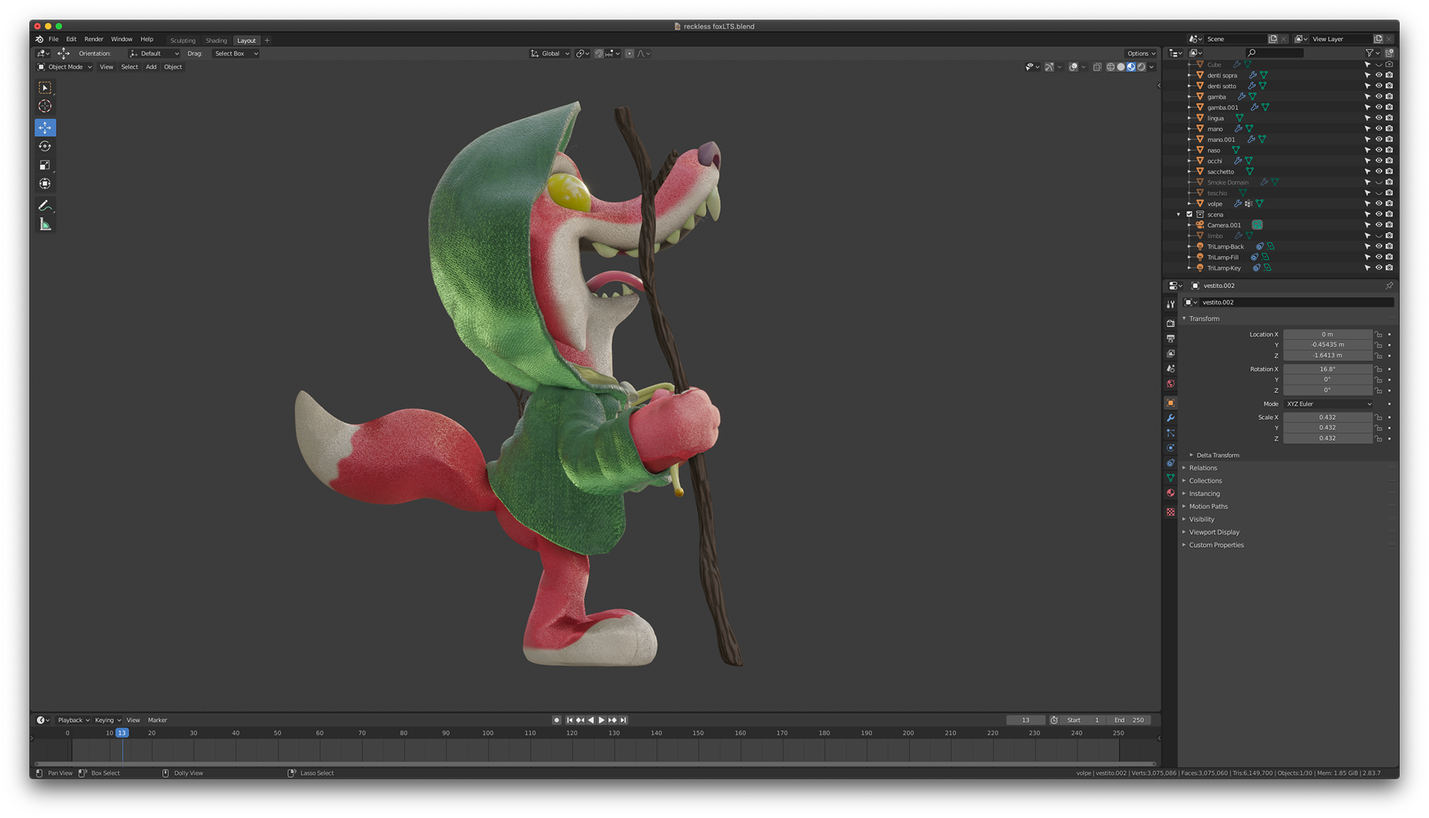
Task: Open the Material properties tab
Action: [x=1171, y=493]
